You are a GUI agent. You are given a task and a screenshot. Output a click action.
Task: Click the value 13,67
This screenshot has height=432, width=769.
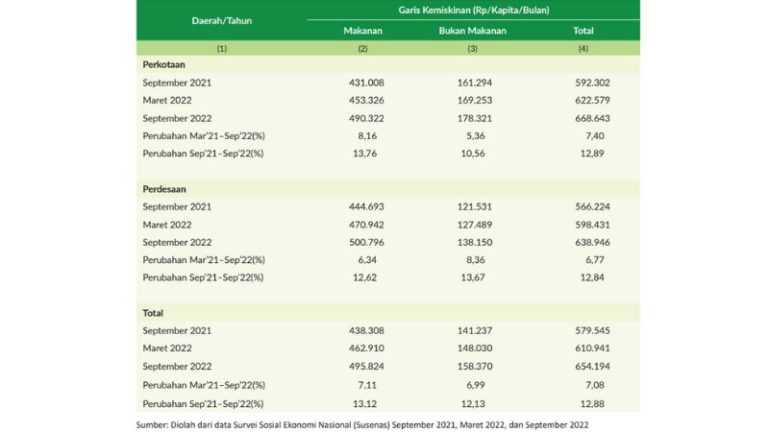[x=473, y=277]
